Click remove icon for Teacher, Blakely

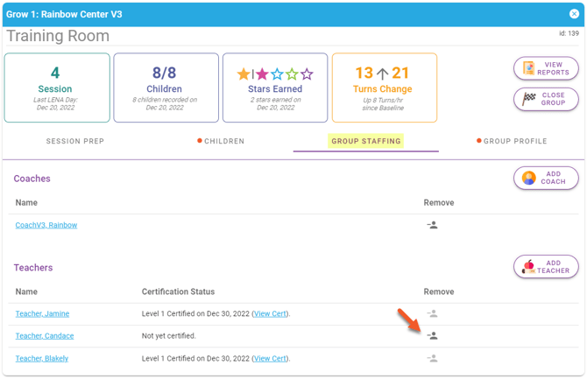432,358
